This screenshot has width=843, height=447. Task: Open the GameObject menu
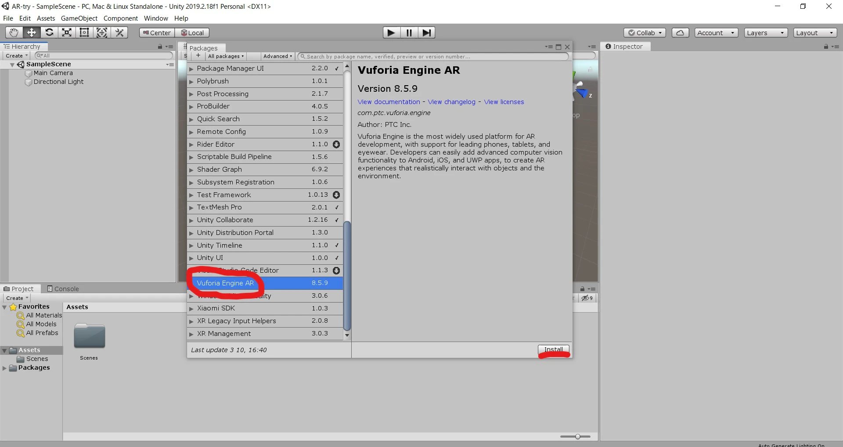pos(79,18)
